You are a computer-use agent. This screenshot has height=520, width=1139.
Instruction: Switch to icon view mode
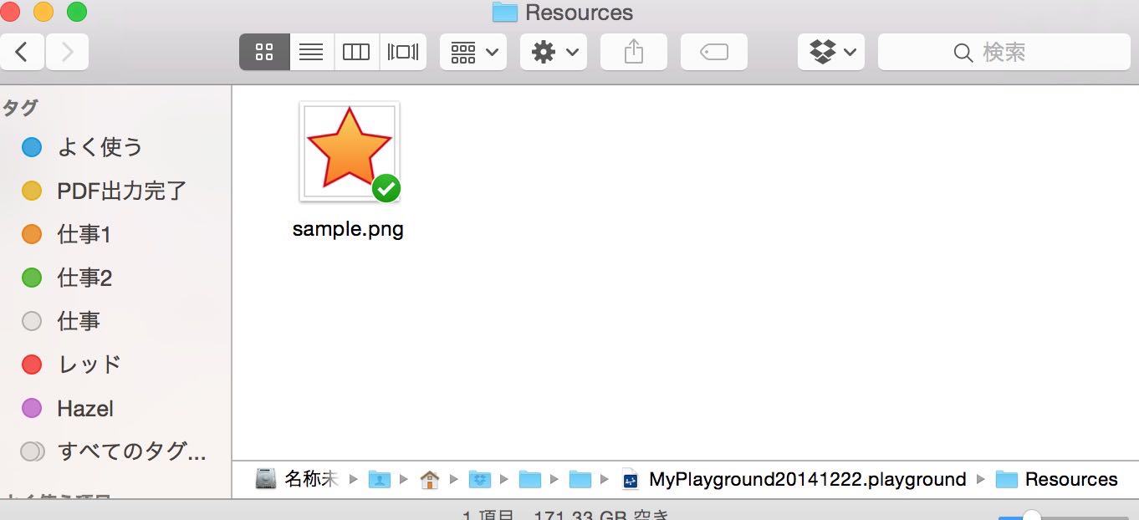[264, 53]
